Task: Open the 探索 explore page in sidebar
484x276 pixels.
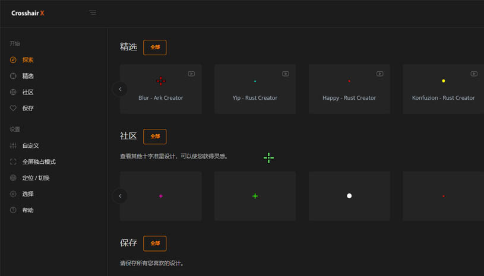Action: click(x=27, y=60)
